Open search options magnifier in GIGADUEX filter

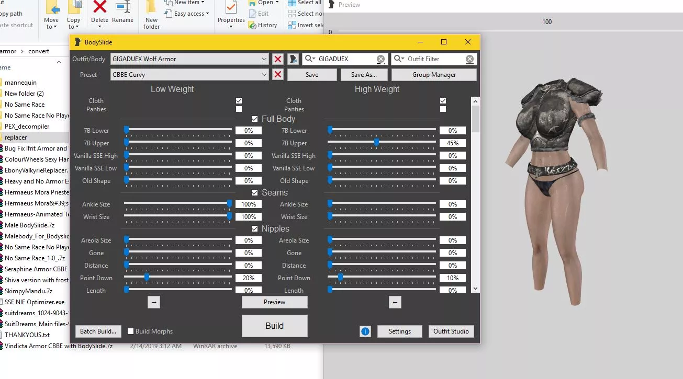click(310, 59)
